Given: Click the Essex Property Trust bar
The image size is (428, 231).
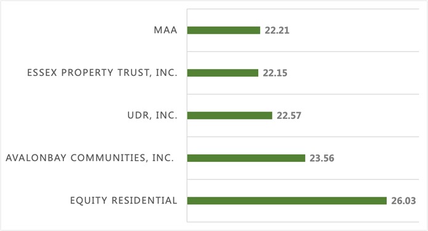Looking at the screenshot, I should click(223, 73).
